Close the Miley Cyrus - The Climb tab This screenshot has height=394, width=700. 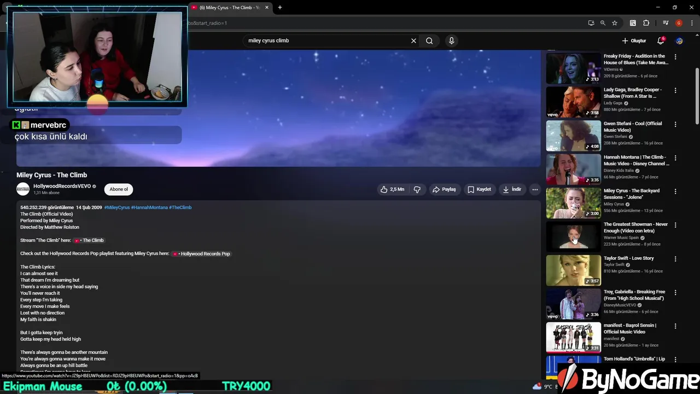(267, 8)
